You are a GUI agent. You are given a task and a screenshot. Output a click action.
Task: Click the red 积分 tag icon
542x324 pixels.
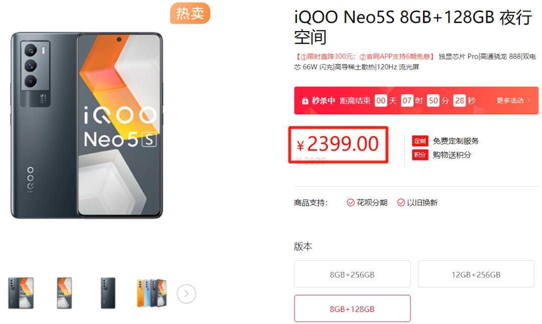point(420,155)
